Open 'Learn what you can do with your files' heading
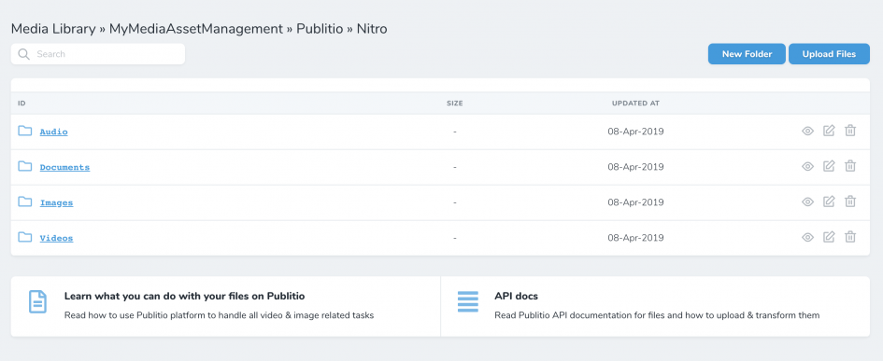Image resolution: width=883 pixels, height=361 pixels. [185, 296]
